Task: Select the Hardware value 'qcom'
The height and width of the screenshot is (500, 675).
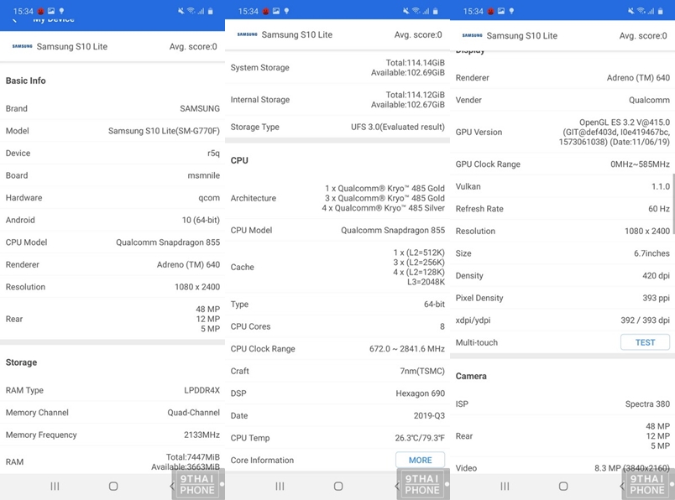Action: tap(209, 198)
